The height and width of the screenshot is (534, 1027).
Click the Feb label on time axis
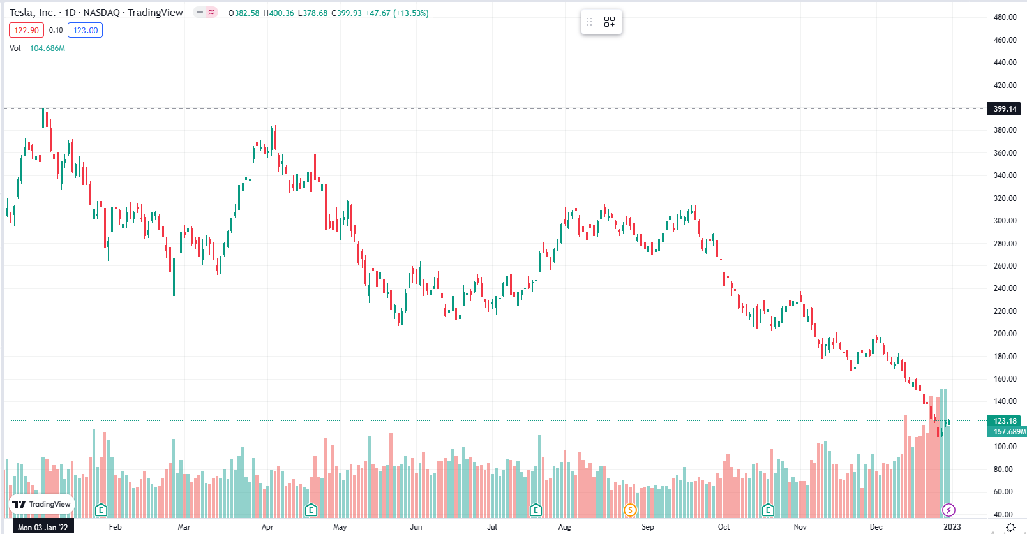click(115, 527)
